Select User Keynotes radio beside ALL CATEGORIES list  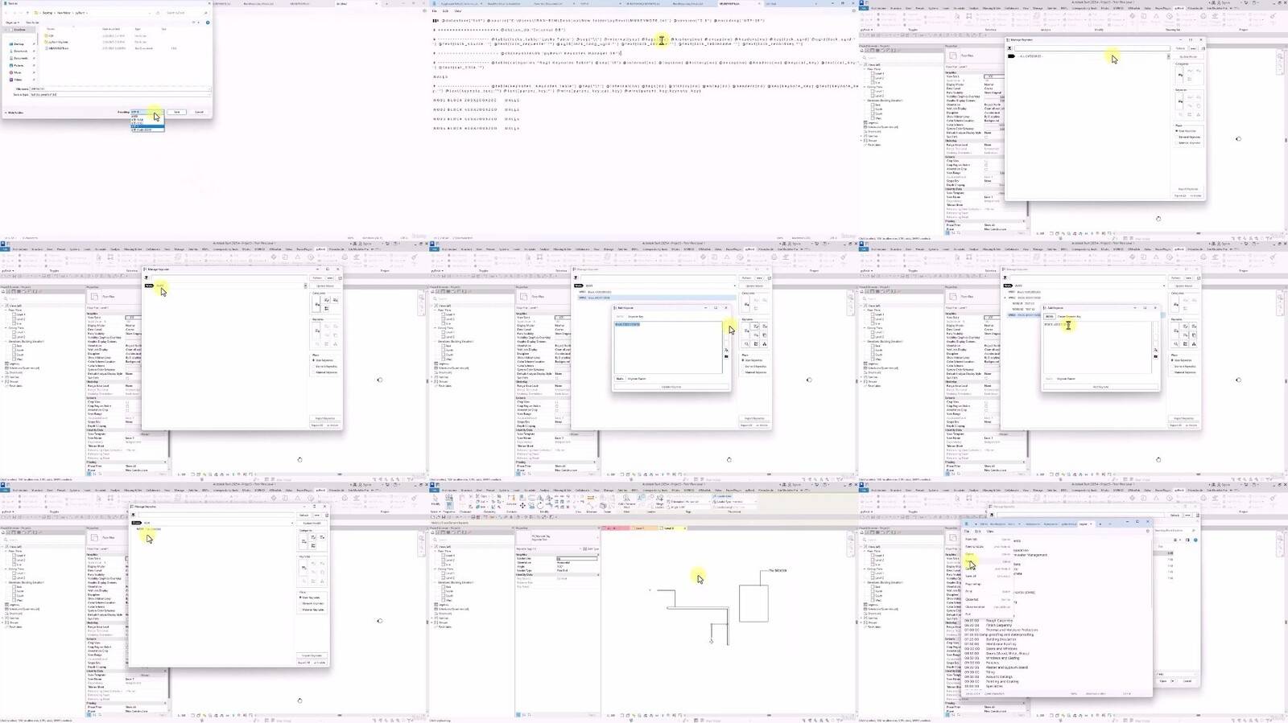point(1176,130)
